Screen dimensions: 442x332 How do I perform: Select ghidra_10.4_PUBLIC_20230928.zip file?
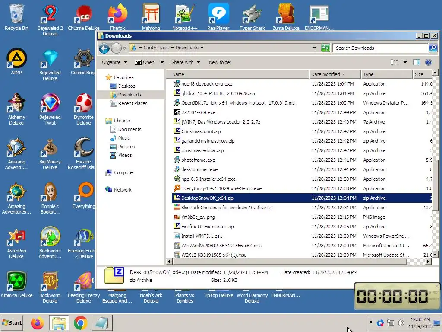302,93
